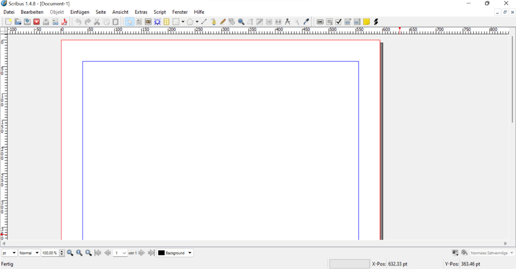This screenshot has width=516, height=269.
Task: Click the Paste clipboard icon
Action: coord(116,22)
